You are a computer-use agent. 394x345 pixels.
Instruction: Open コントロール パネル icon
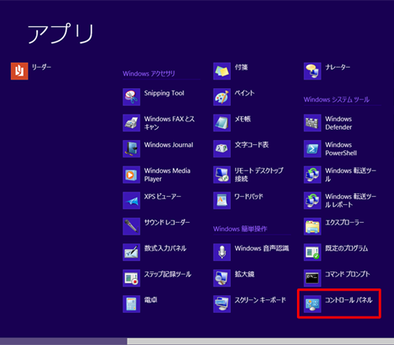click(312, 304)
